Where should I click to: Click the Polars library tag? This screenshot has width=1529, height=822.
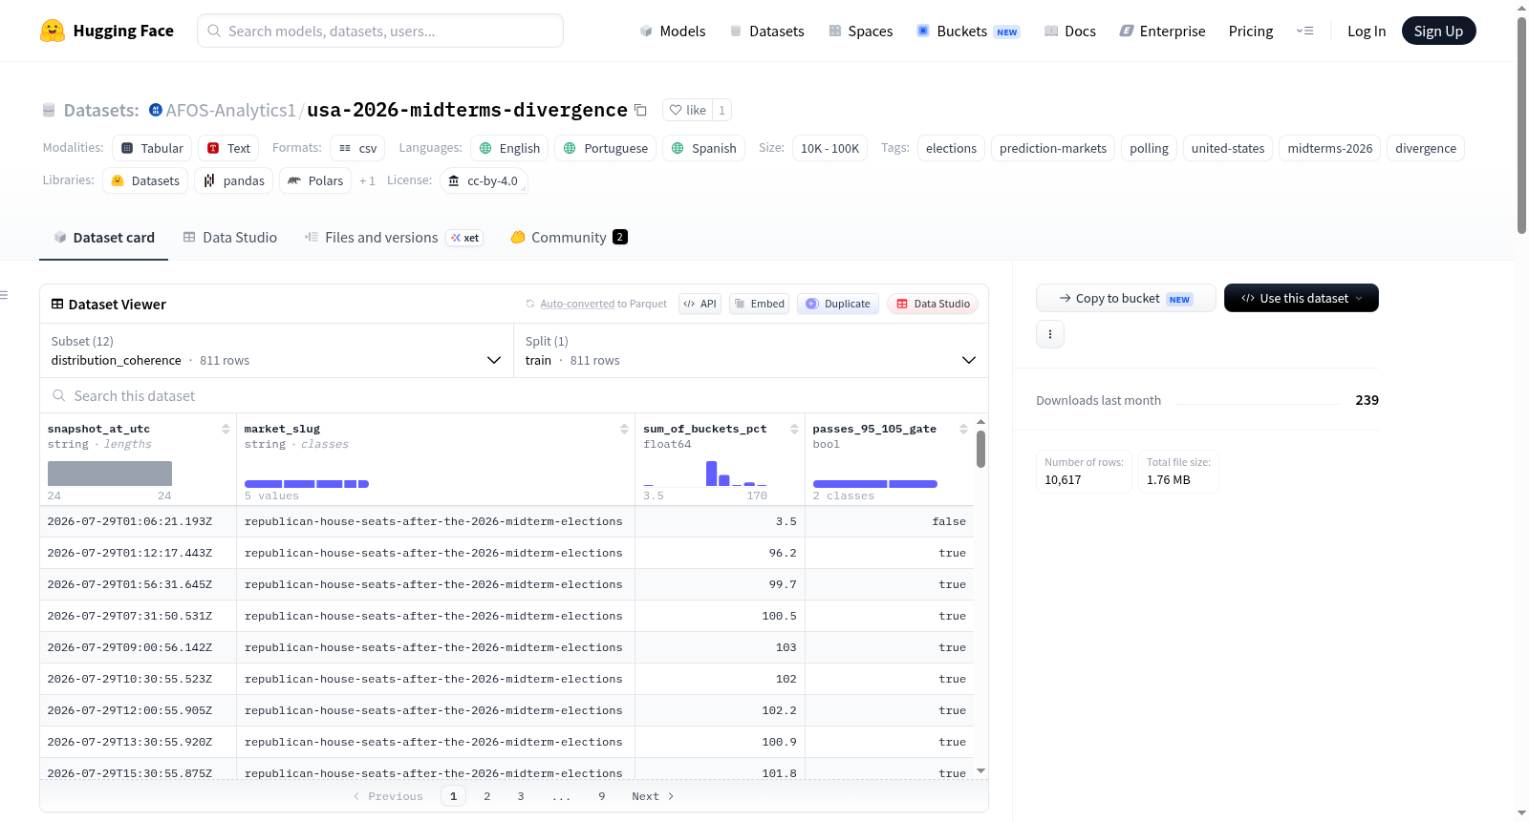(x=315, y=180)
